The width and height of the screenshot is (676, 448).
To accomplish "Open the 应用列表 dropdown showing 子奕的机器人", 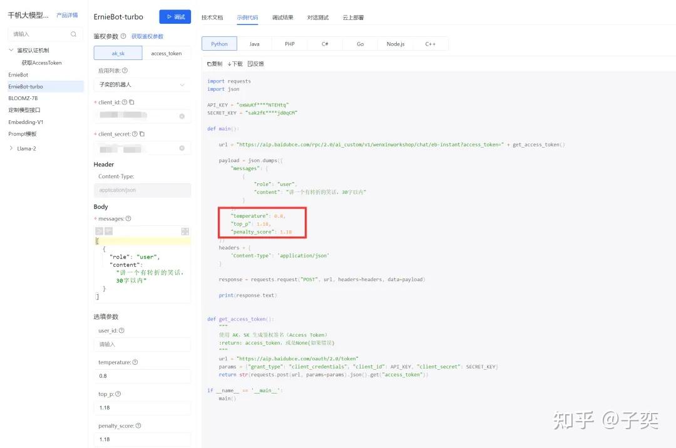I will tap(142, 85).
